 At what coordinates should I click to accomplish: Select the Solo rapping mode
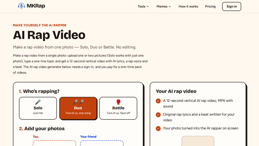38,108
